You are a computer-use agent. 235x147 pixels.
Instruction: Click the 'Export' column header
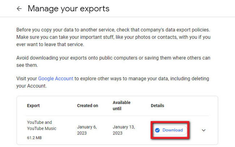pyautogui.click(x=33, y=105)
